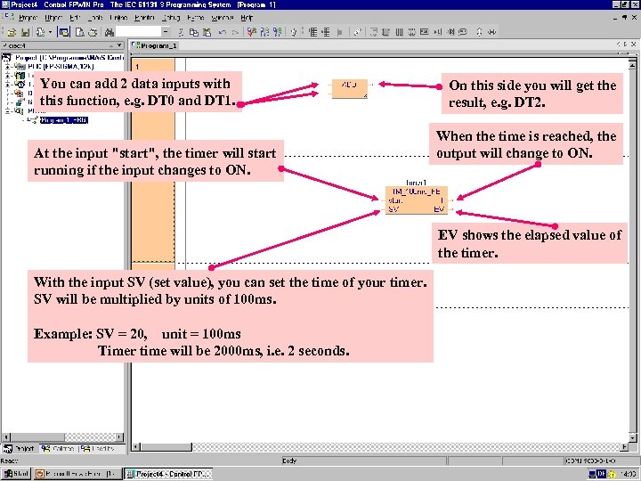
Task: Collapse the POUs tree node
Action: coord(7,110)
